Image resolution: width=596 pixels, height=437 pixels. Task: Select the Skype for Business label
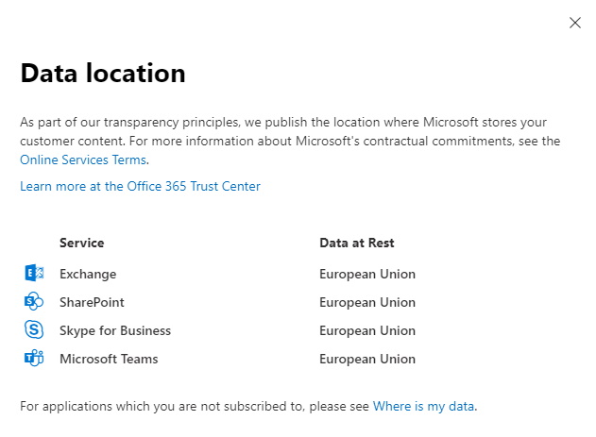tap(115, 330)
